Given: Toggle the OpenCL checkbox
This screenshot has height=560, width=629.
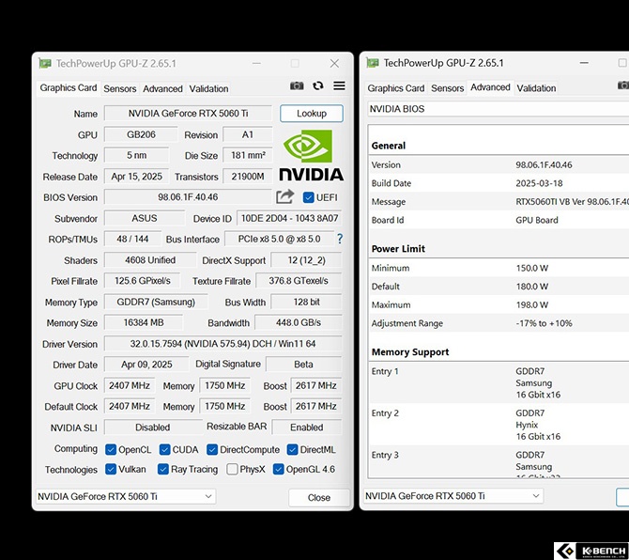Looking at the screenshot, I should (111, 450).
